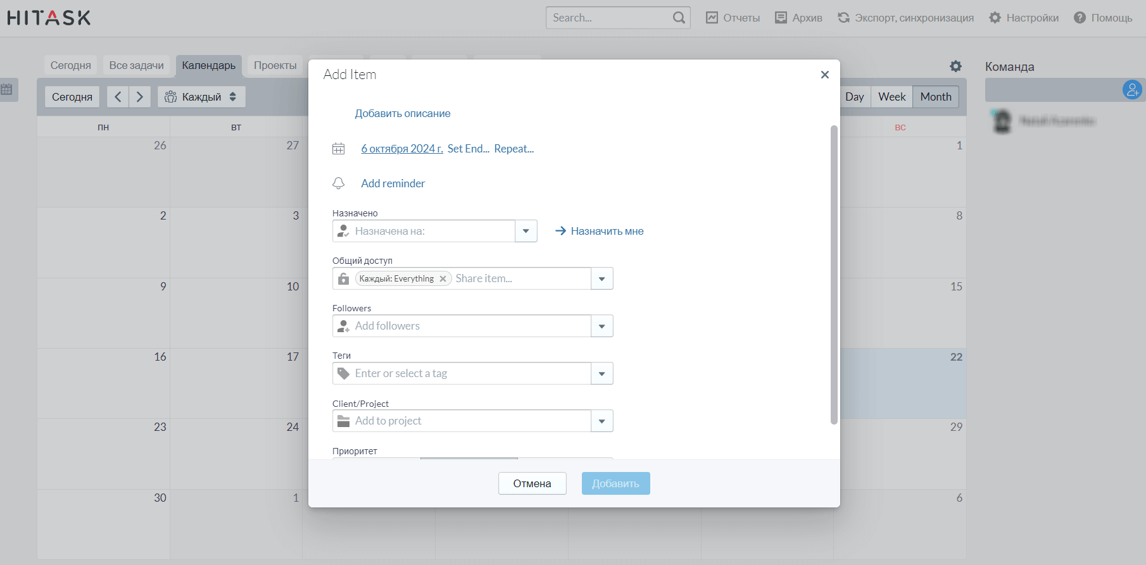
Task: Go to next month arrow
Action: click(140, 97)
